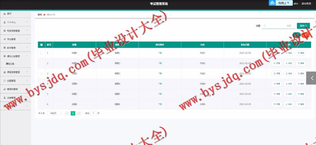Screen dimensions: 316x145
Task: Expand the 管理员管理 sidebar menu
Action: click(15, 89)
